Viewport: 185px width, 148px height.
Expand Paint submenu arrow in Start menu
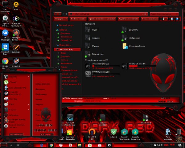click(x=28, y=104)
